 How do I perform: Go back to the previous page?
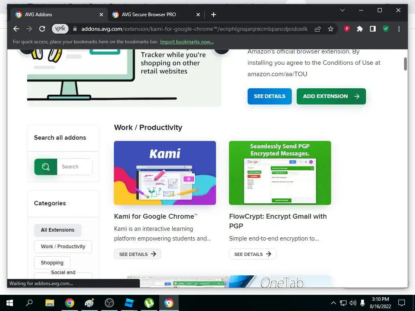16,29
